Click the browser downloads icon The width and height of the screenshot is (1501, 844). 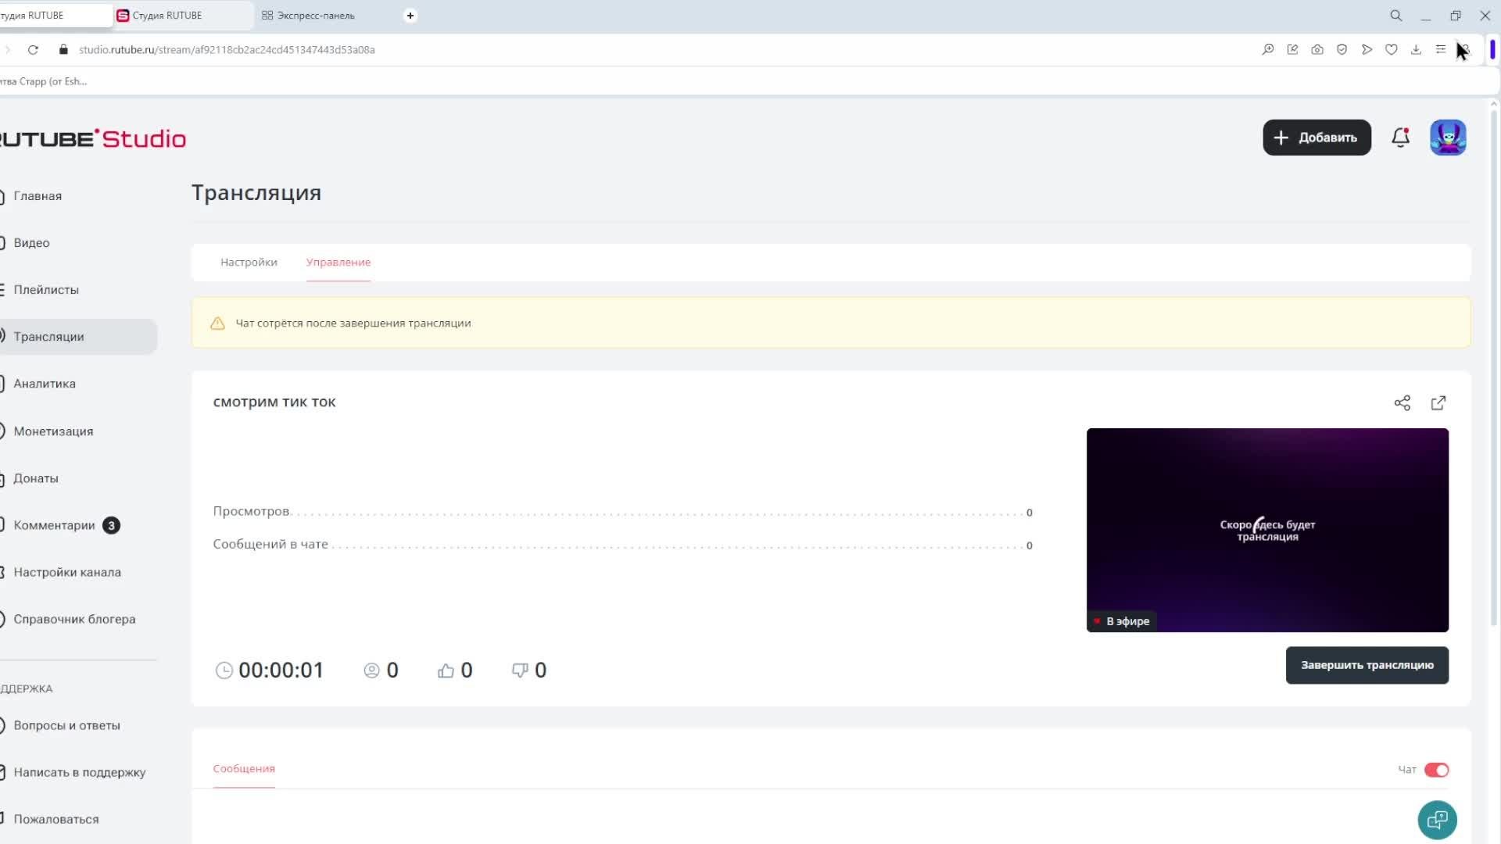tap(1416, 50)
